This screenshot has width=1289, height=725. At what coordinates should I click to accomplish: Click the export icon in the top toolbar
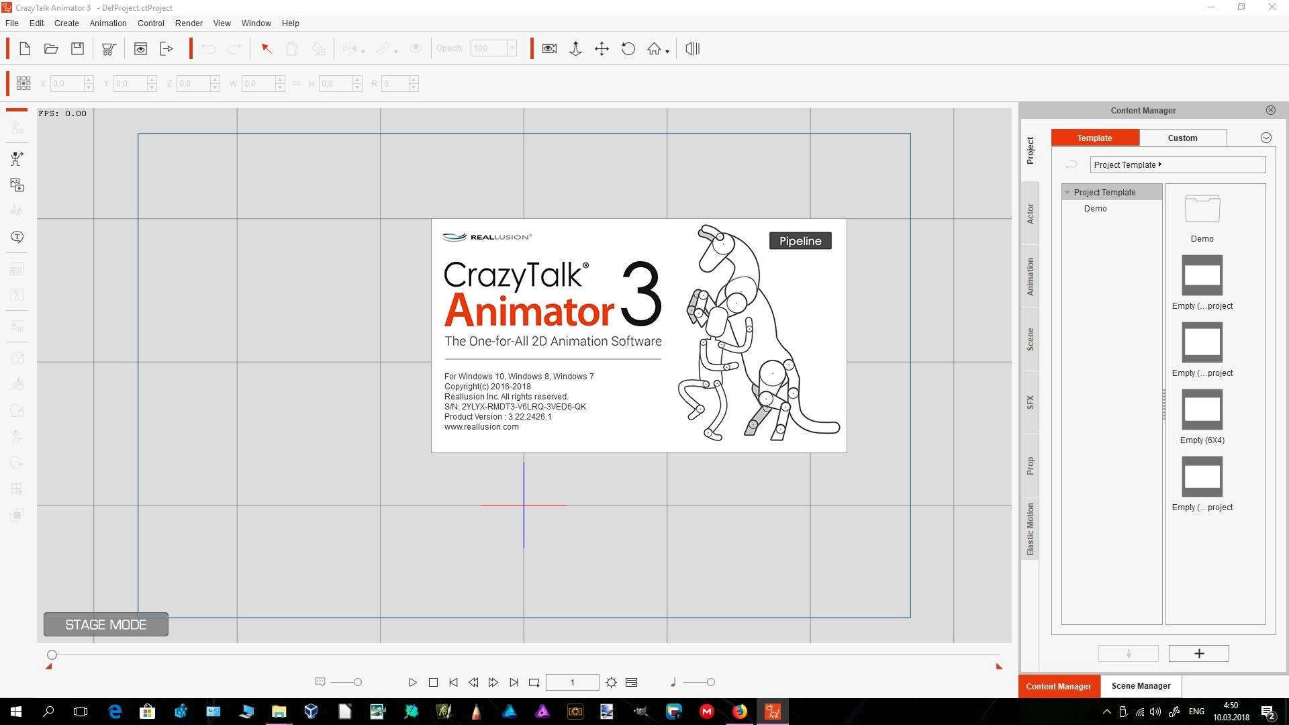(x=166, y=48)
